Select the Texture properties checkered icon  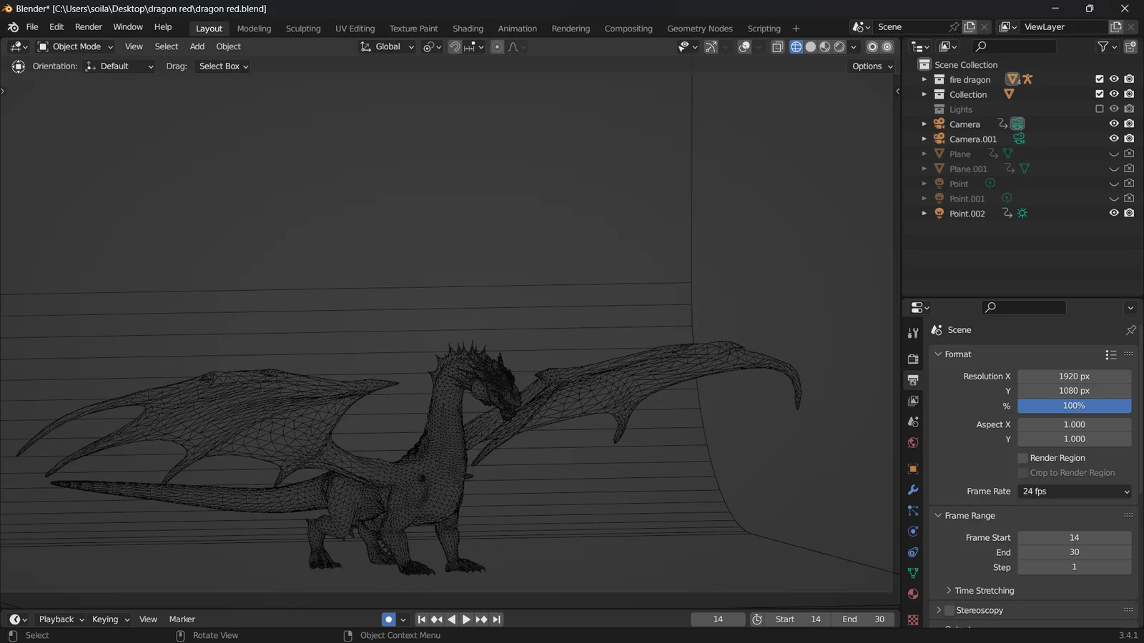tap(912, 619)
